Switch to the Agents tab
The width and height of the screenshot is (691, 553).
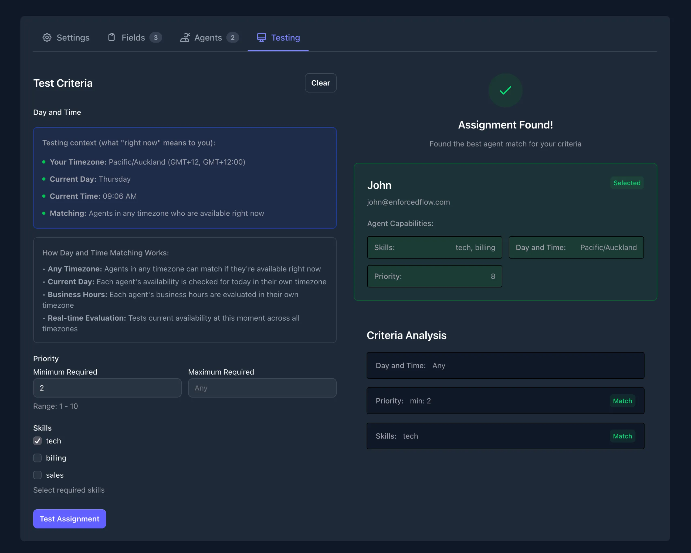coord(208,38)
